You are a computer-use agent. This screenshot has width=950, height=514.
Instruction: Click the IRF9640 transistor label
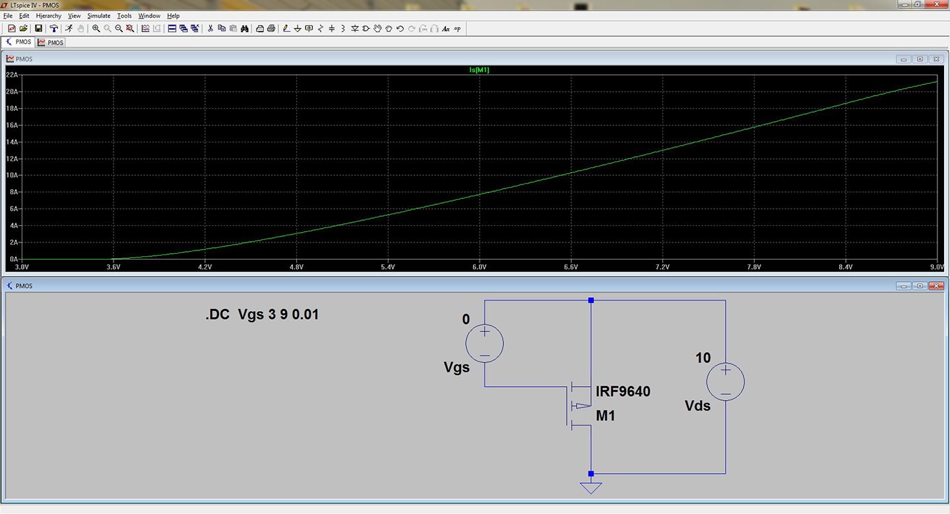pyautogui.click(x=623, y=391)
